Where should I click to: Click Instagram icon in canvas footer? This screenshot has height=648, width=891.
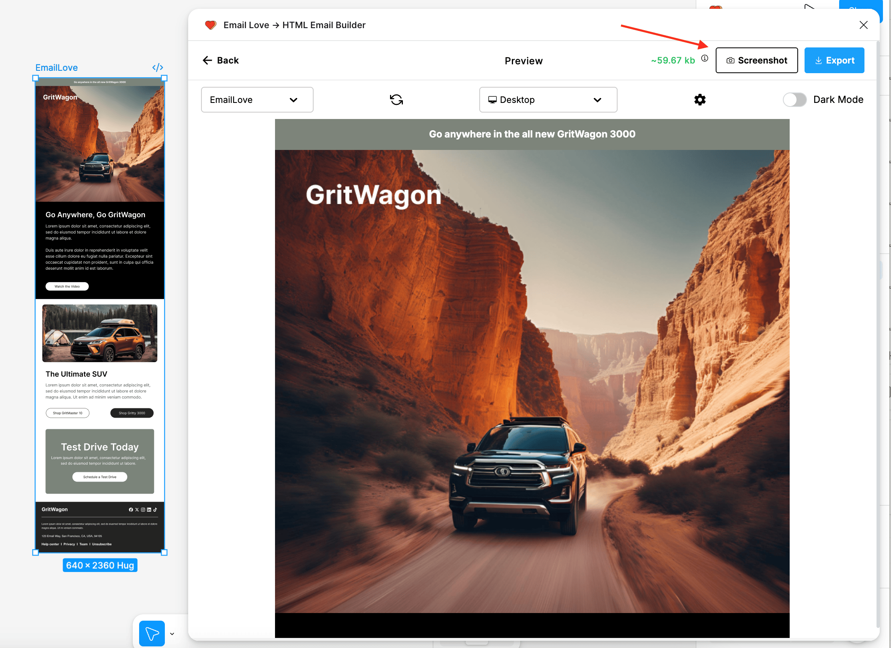tap(143, 509)
